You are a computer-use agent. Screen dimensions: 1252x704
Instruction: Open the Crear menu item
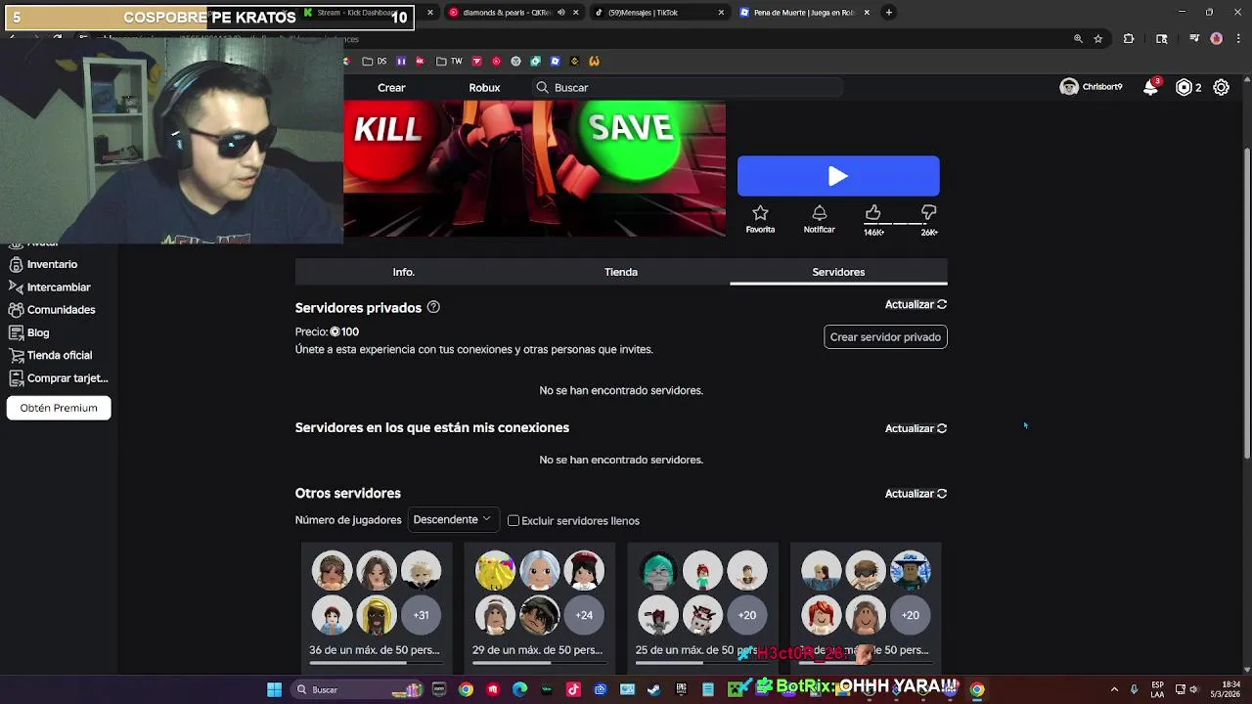(x=391, y=87)
